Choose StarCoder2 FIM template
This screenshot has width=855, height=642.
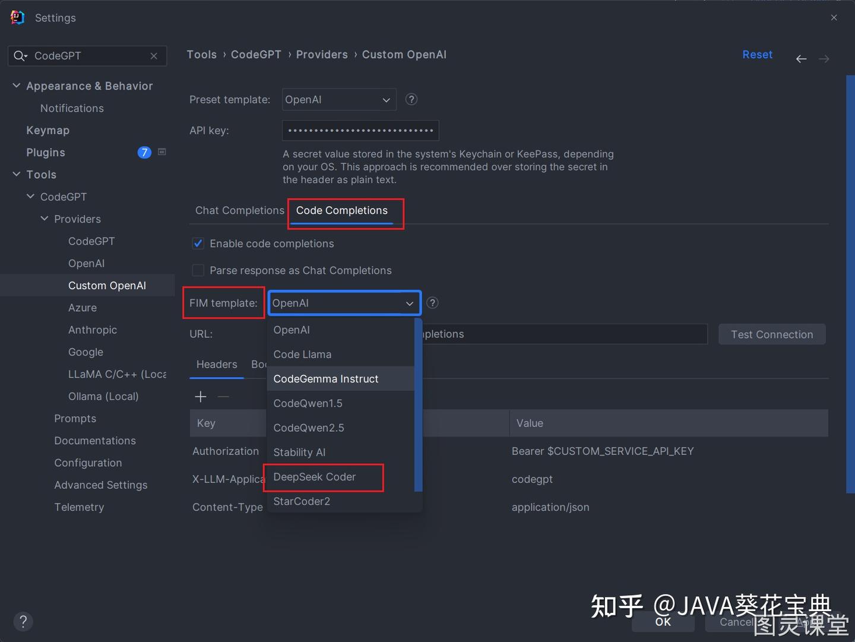(x=341, y=501)
